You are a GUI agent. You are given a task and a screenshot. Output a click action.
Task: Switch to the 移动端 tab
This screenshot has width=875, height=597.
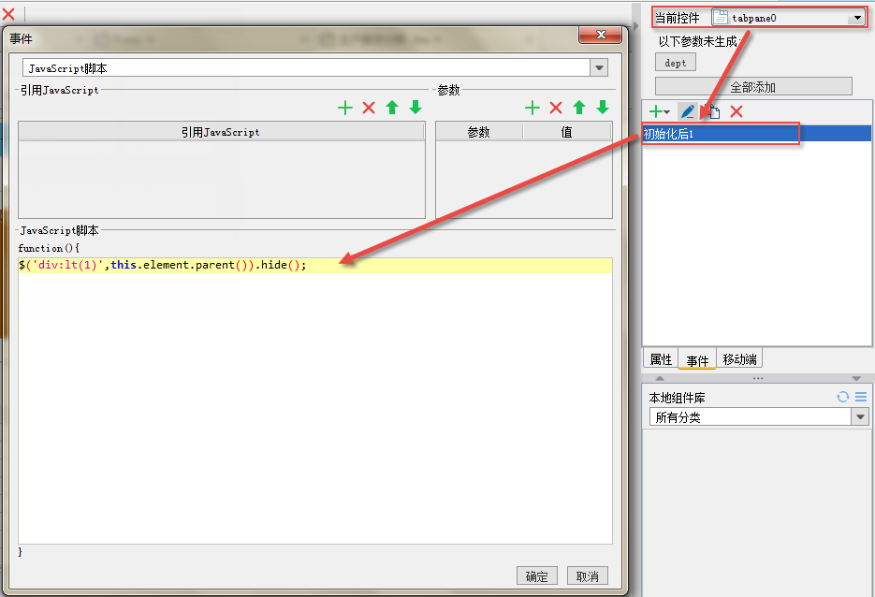[x=739, y=359]
